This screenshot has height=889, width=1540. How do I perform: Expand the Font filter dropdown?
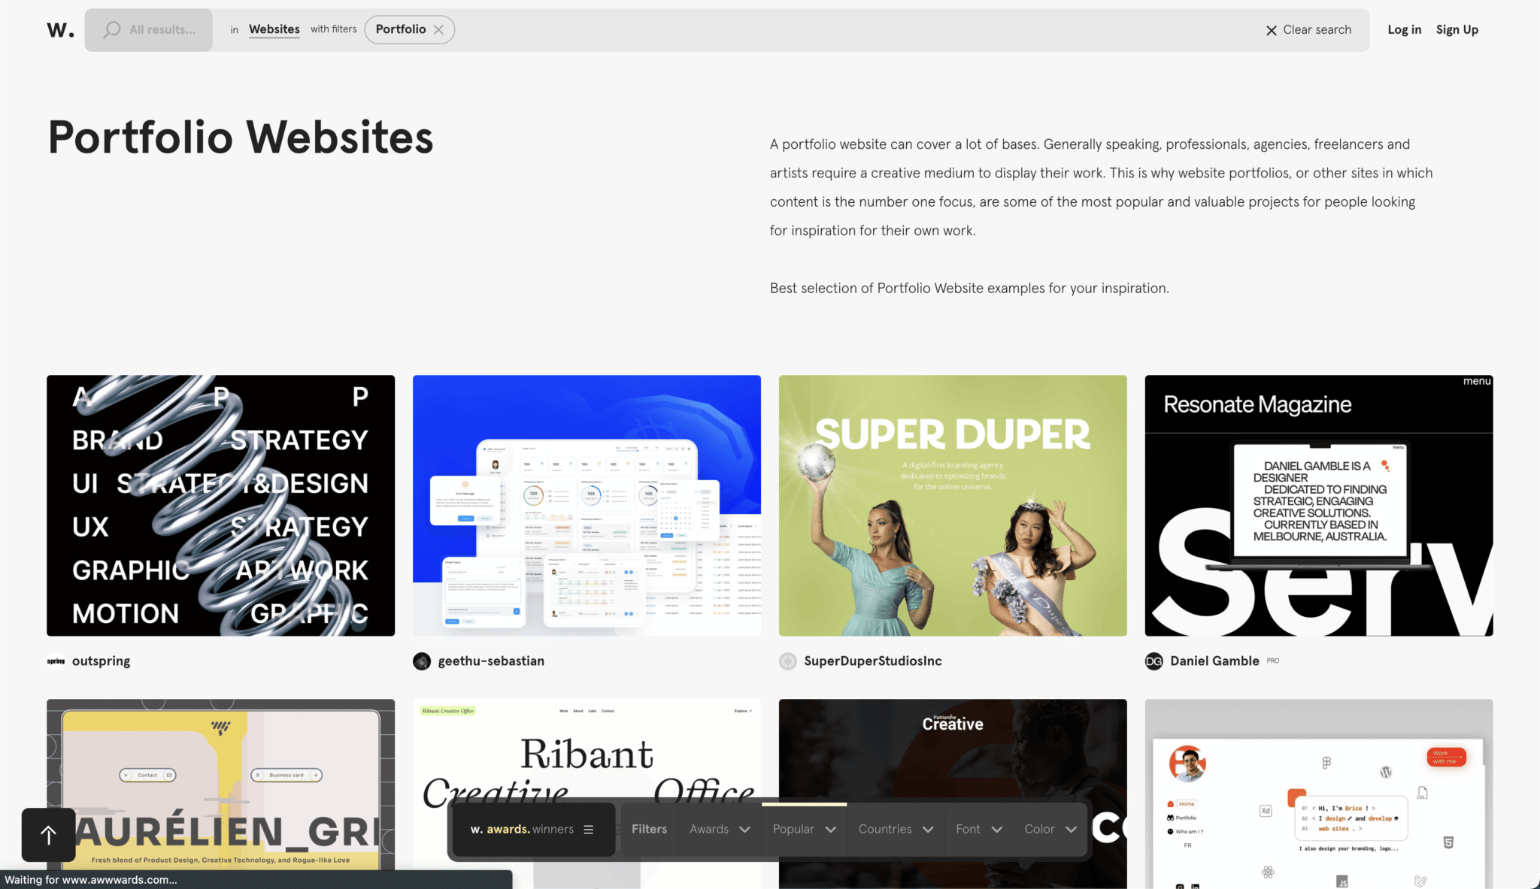coord(978,829)
